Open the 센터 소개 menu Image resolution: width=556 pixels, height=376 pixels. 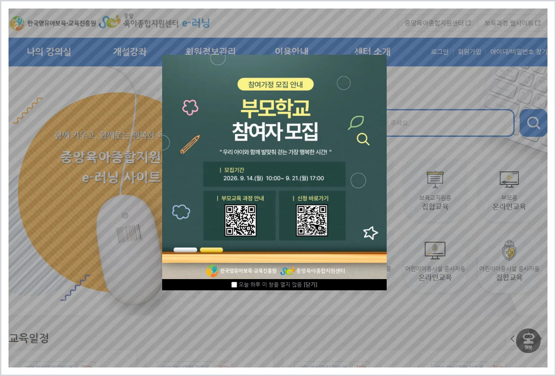coord(372,52)
